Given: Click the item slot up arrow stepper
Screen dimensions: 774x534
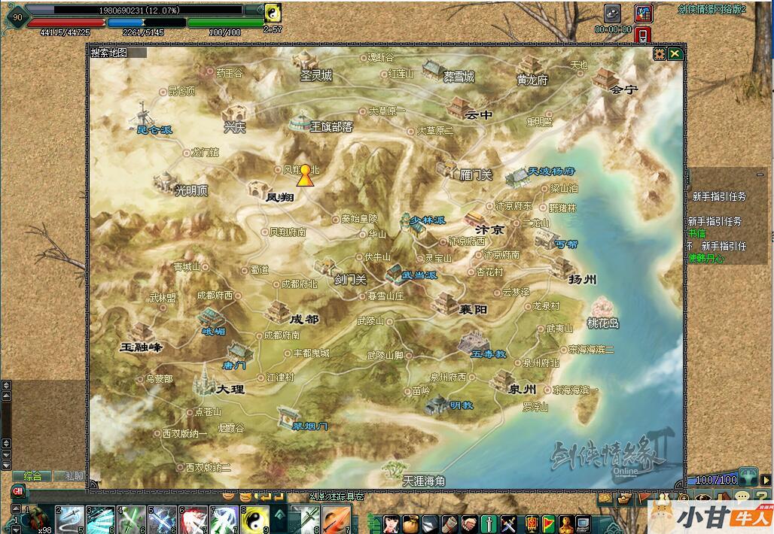Looking at the screenshot, I should point(17,510).
